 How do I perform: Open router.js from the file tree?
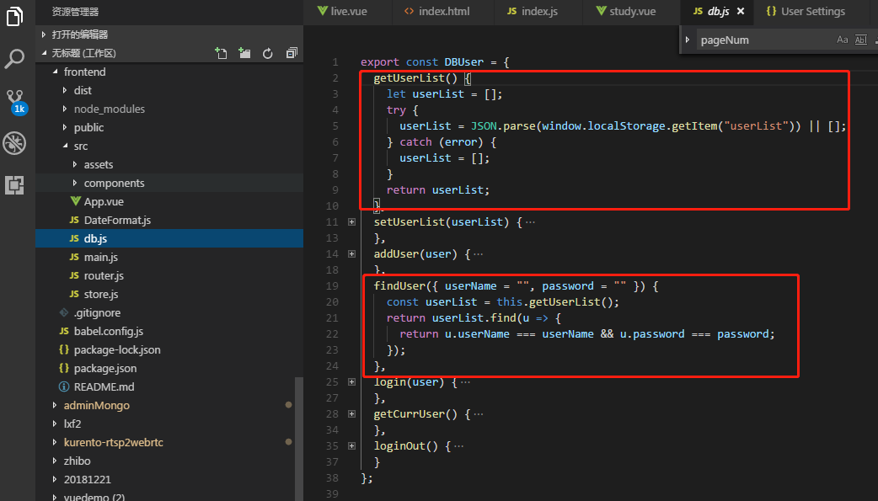click(x=104, y=275)
